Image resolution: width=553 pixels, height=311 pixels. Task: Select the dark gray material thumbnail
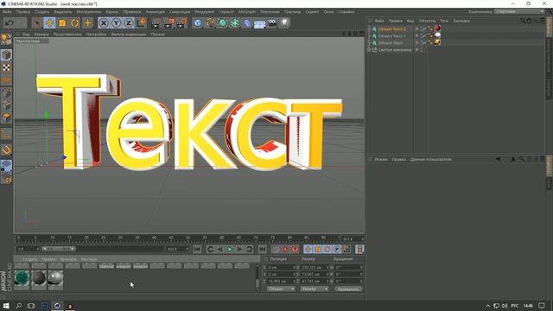pyautogui.click(x=39, y=278)
